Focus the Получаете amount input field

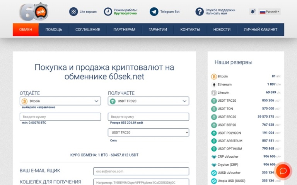(148, 117)
